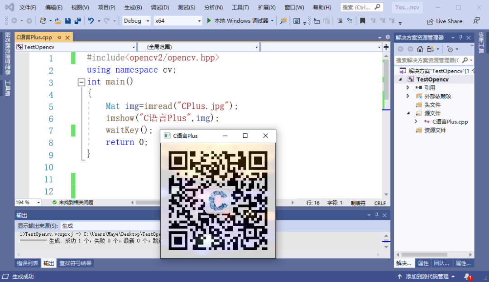Click the Save All icon
The height and width of the screenshot is (282, 489).
(x=78, y=21)
